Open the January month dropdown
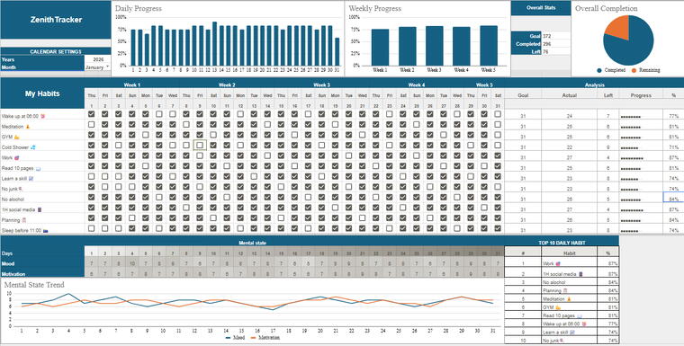 108,67
